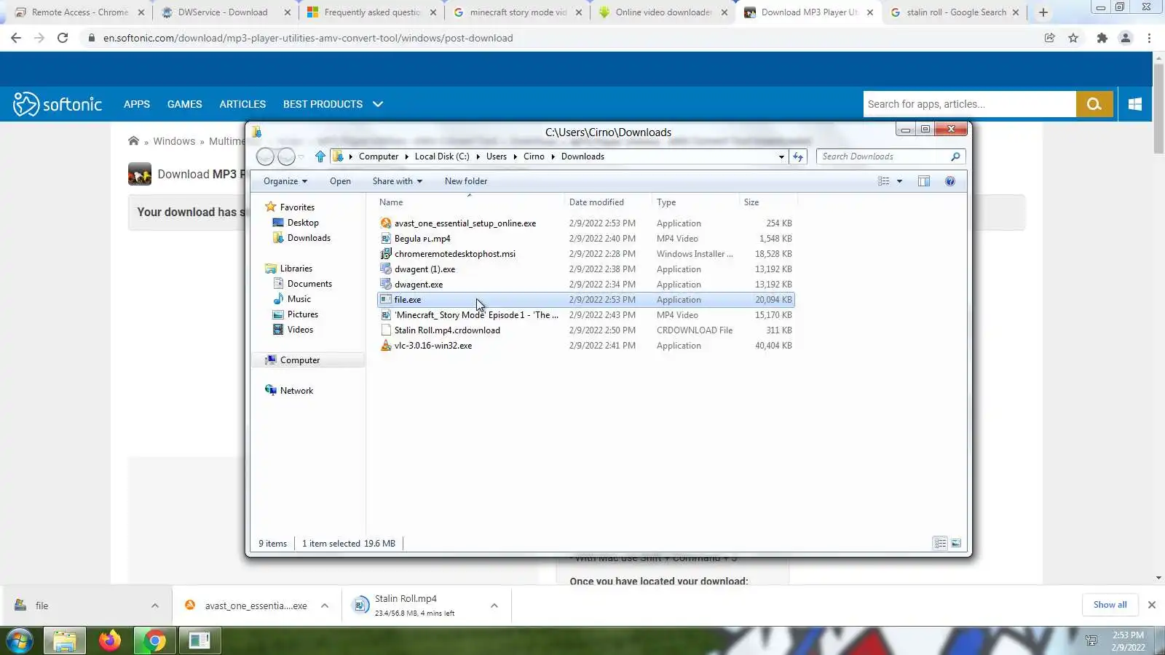
Task: Select Downloads in Favorites
Action: click(x=309, y=238)
